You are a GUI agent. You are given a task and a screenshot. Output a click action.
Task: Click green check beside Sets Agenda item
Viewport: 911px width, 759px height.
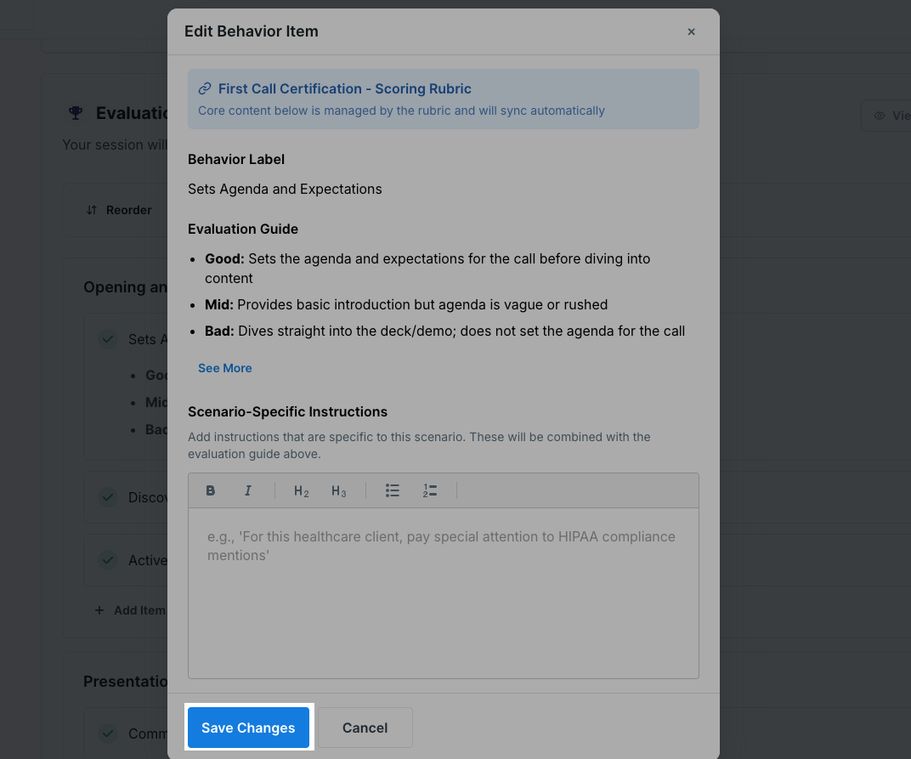click(x=107, y=339)
